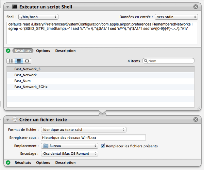Open the Format de fichier dropdown
204x170 pixels.
pos(83,130)
